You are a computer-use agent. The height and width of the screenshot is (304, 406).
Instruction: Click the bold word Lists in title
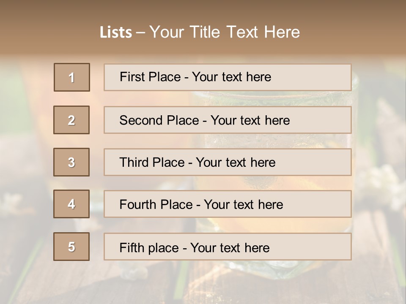pos(115,33)
